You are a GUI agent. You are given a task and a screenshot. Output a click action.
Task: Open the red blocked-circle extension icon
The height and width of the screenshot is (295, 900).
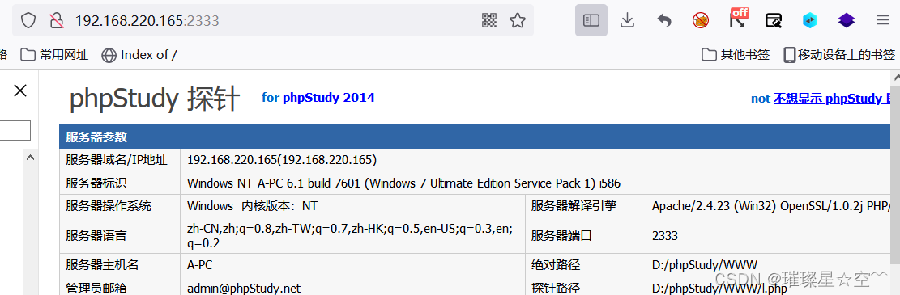(x=700, y=21)
